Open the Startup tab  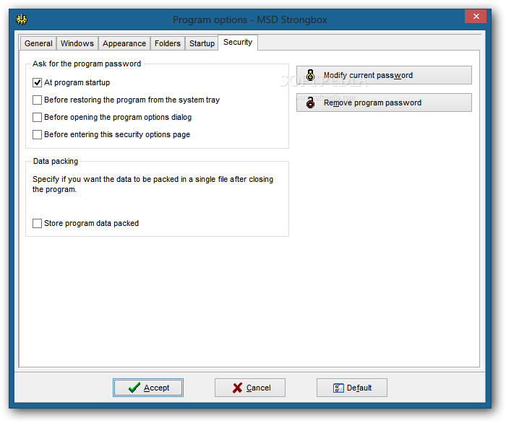202,43
